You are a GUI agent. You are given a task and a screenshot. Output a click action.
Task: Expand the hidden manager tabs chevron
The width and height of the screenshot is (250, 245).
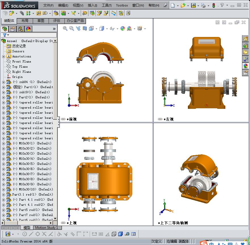coord(54,29)
